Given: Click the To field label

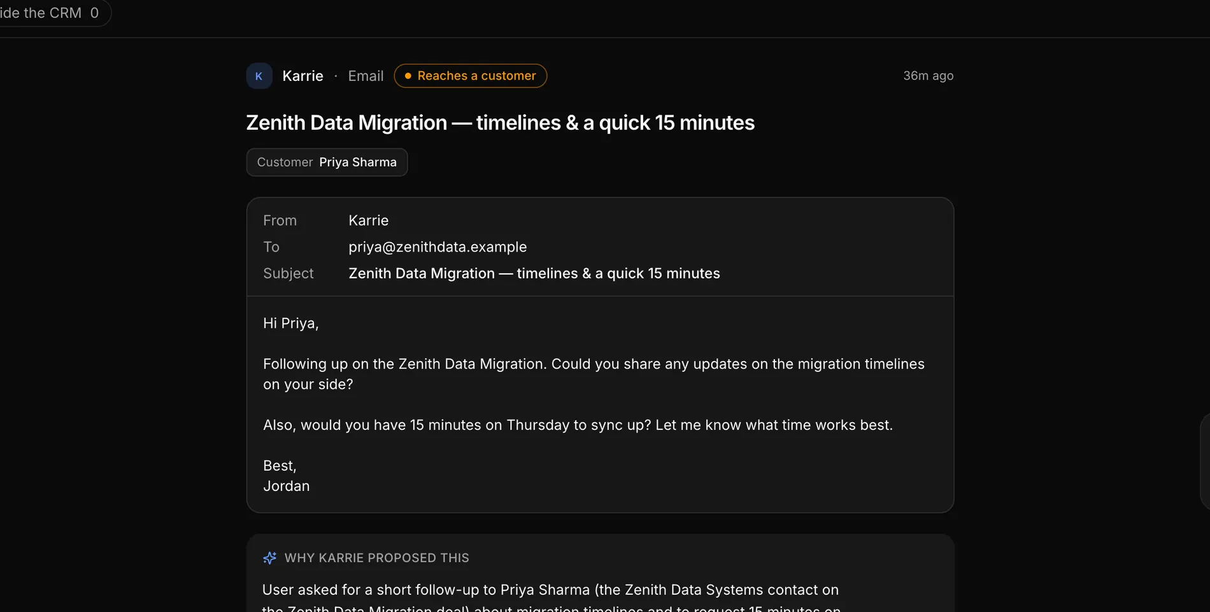Looking at the screenshot, I should 271,247.
